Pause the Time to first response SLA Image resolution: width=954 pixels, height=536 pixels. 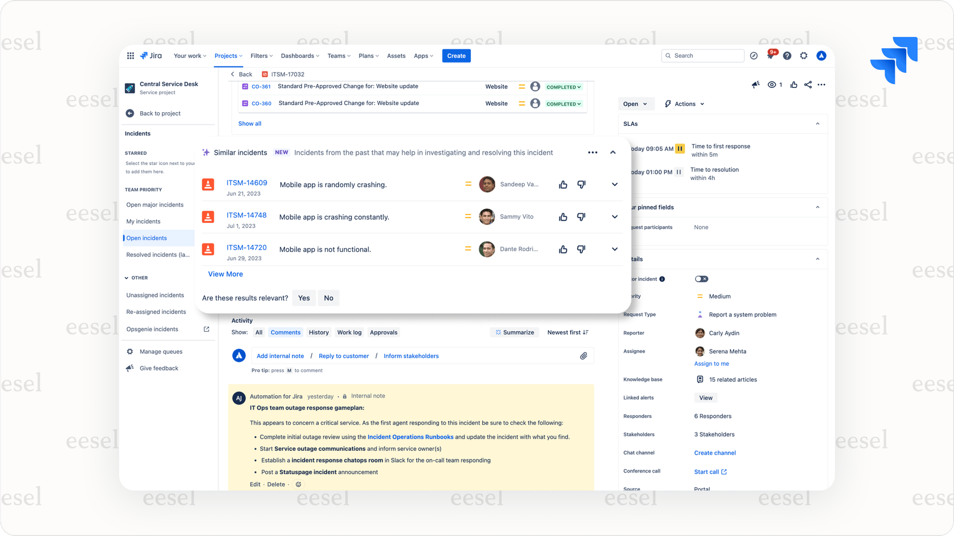click(679, 148)
